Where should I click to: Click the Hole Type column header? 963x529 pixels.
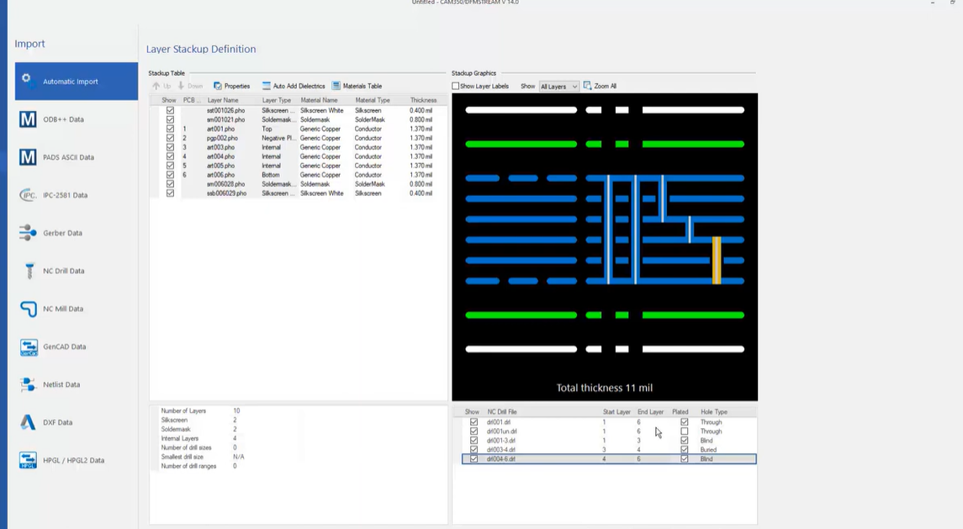click(714, 411)
